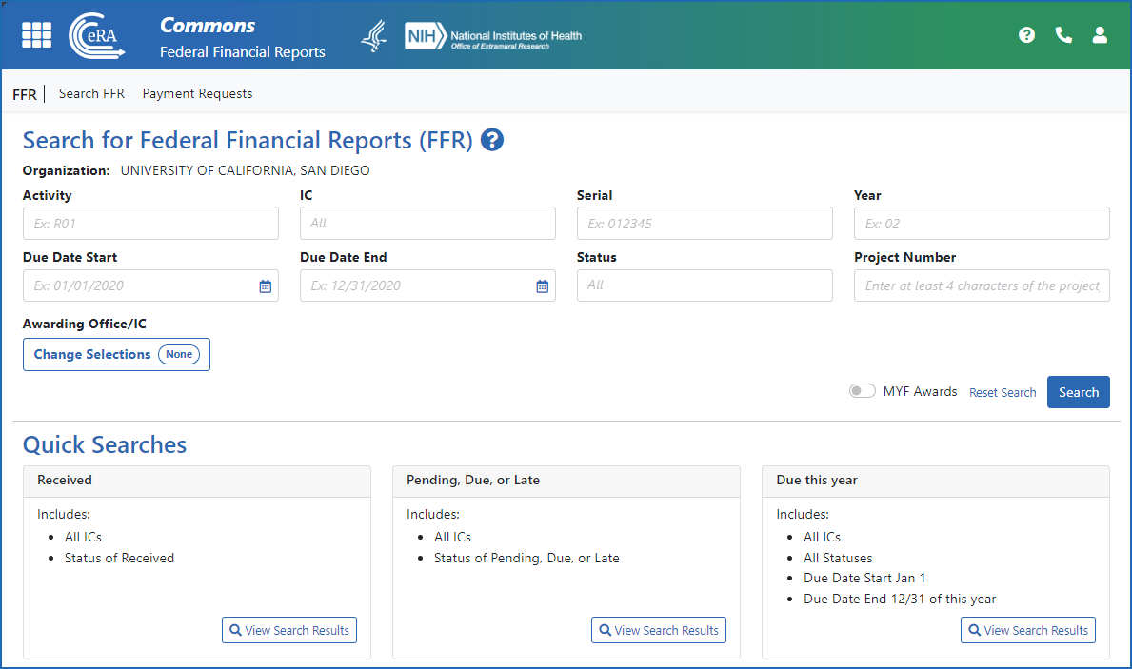Click the Due this year card header
This screenshot has height=669, width=1132.
tap(936, 481)
